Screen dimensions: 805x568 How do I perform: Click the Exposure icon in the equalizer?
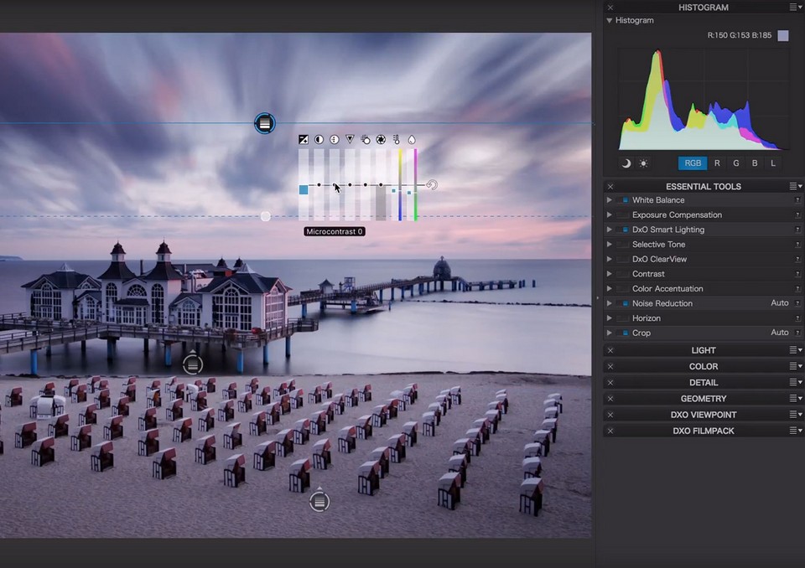coord(304,140)
